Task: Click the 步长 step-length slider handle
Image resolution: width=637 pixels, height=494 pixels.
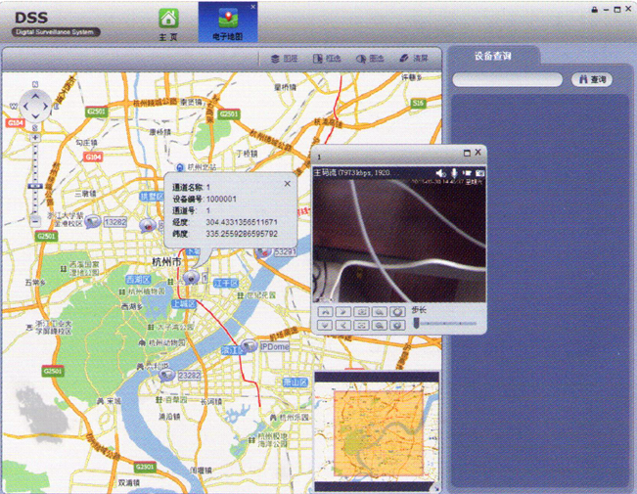Action: point(417,324)
